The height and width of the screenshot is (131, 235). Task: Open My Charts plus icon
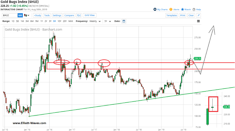click(155, 10)
